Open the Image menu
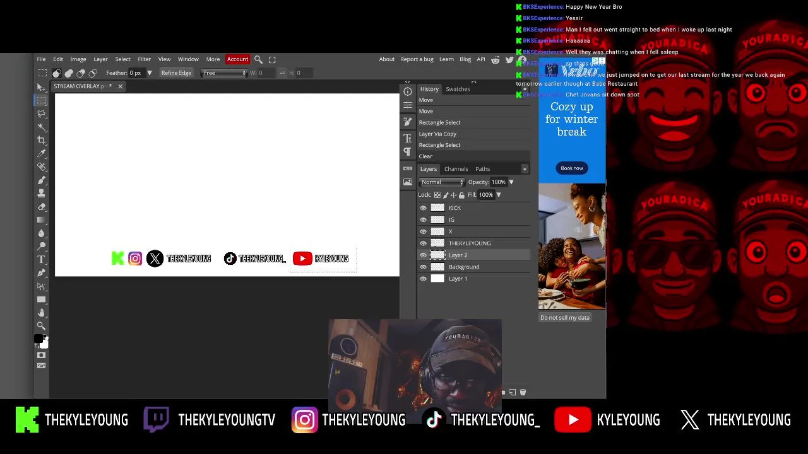Viewport: 808px width, 454px height. point(78,59)
